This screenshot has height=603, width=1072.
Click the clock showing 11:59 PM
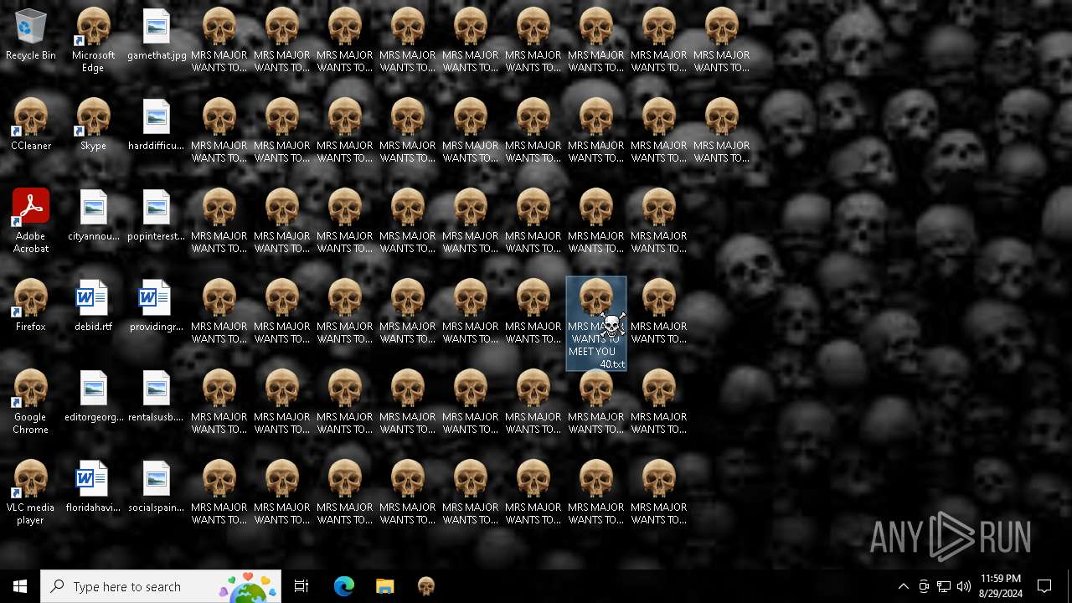(1001, 586)
